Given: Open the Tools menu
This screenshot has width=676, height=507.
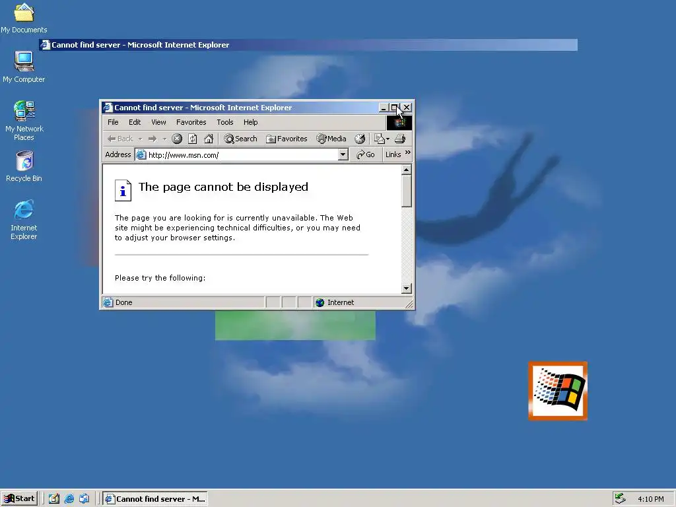Looking at the screenshot, I should pos(225,122).
